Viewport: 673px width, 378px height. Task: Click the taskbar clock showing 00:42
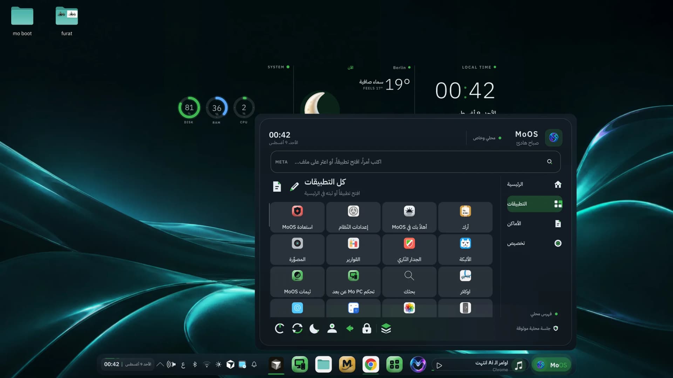click(111, 364)
